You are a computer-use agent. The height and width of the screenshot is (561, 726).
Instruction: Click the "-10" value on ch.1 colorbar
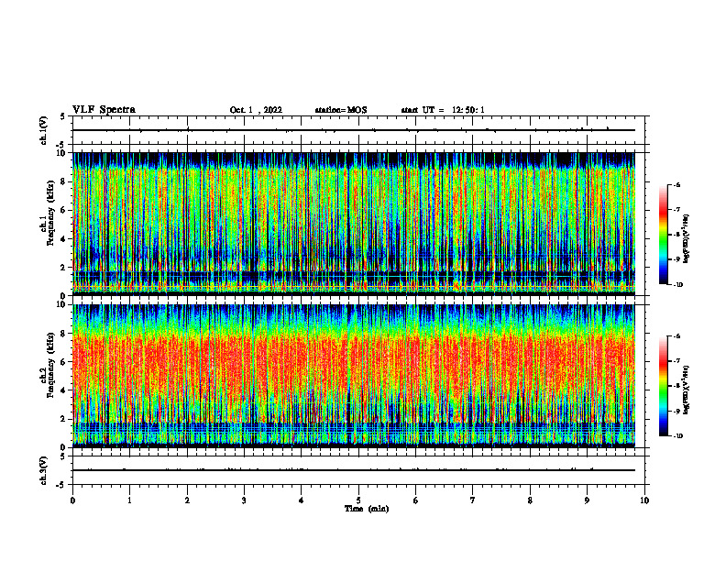click(678, 285)
